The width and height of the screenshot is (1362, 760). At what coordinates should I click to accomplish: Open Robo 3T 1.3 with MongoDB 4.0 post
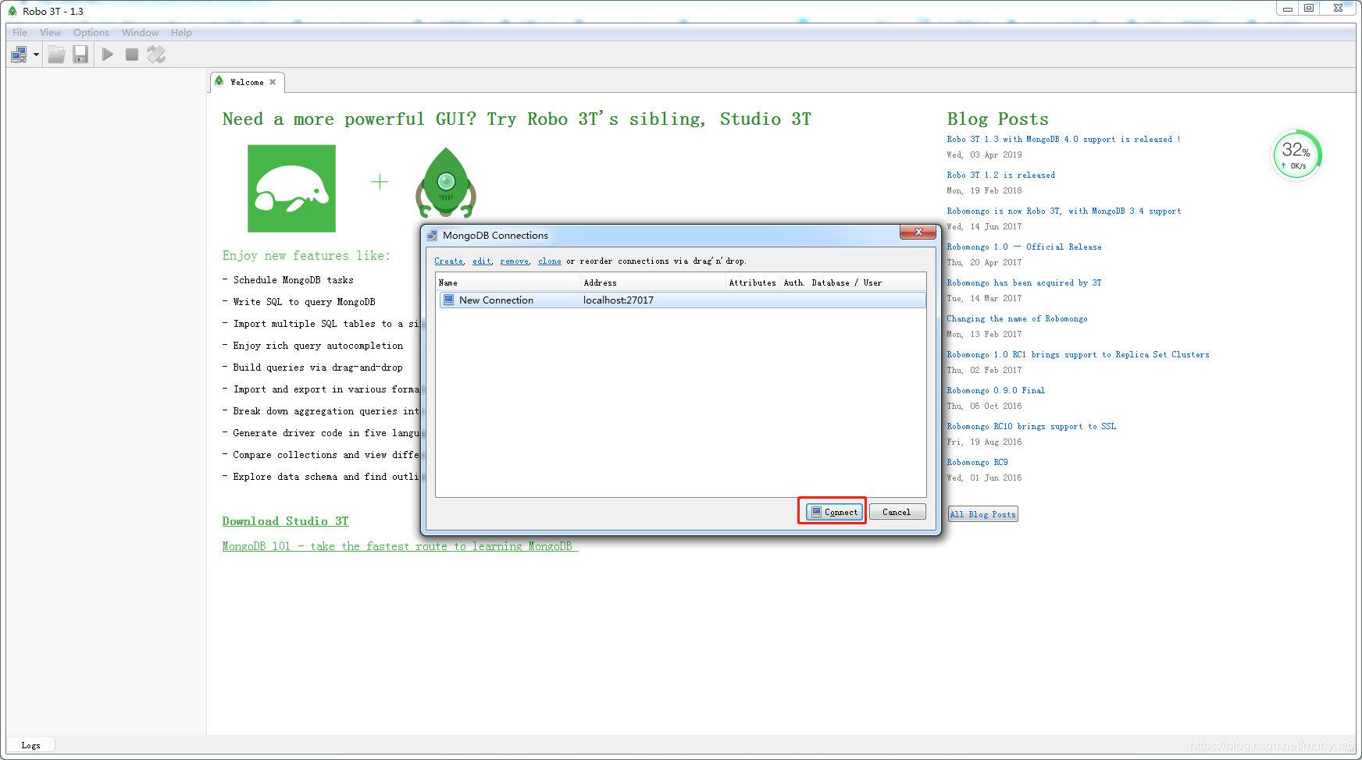(x=1063, y=140)
